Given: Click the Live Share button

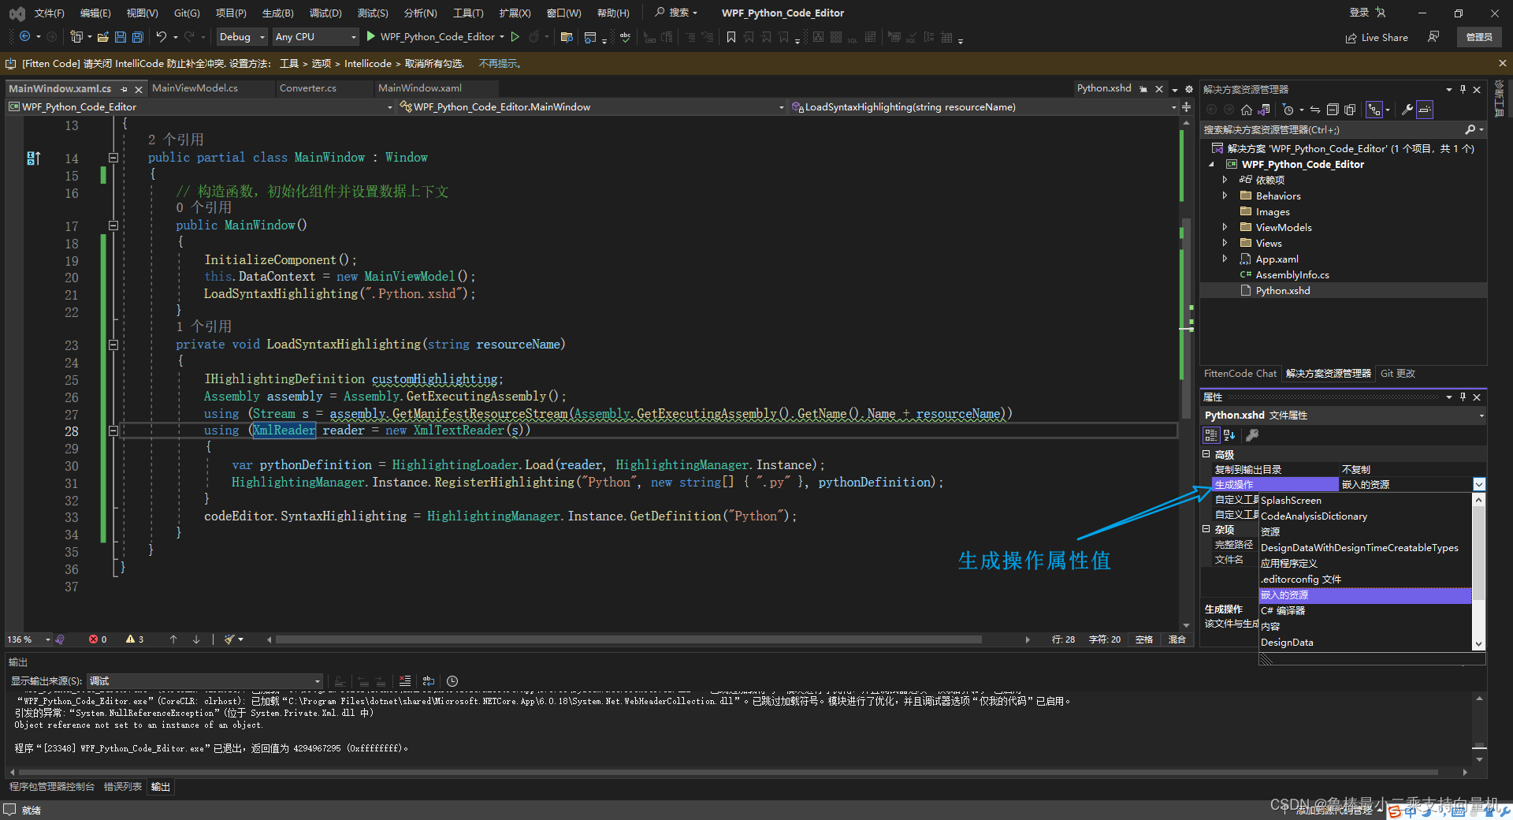Looking at the screenshot, I should pos(1377,37).
